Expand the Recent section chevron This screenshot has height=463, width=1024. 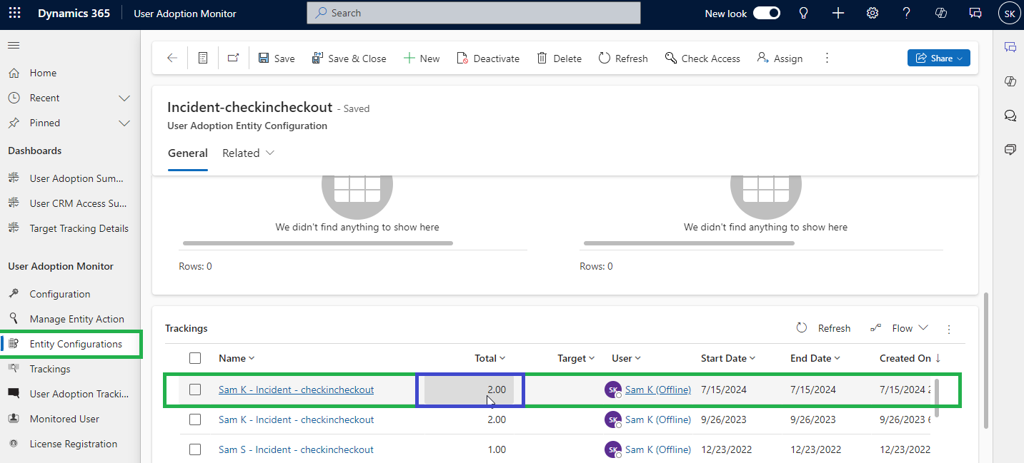tap(124, 98)
